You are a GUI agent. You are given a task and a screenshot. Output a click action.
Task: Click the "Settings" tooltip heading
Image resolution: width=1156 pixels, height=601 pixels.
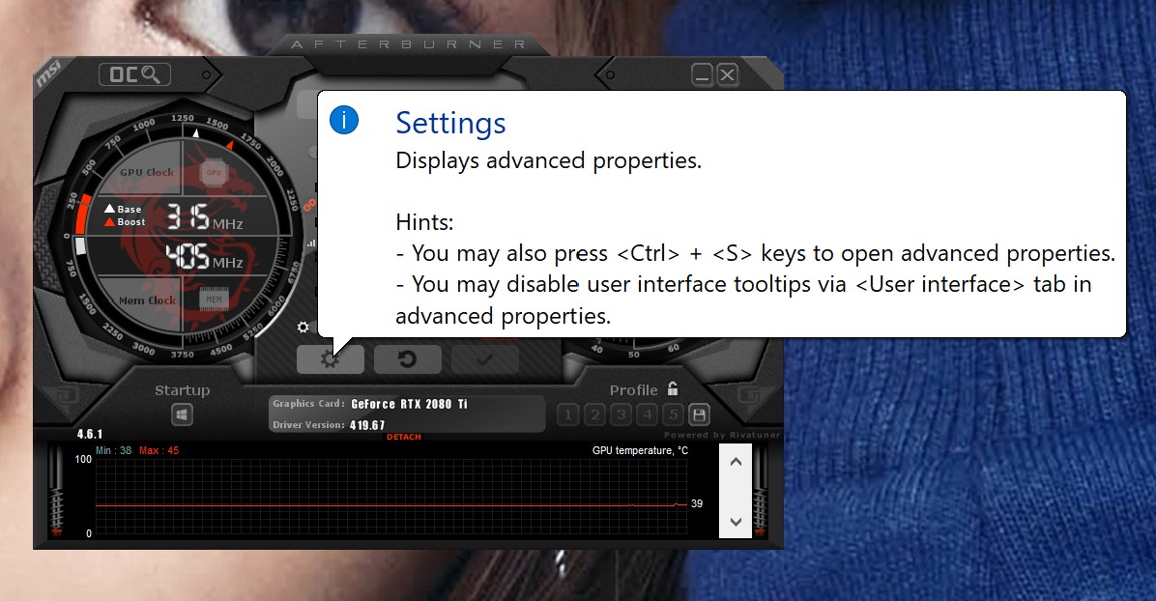point(450,123)
